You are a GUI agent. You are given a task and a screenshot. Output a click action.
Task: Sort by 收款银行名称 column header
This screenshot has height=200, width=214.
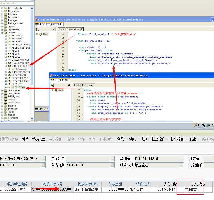tap(88, 184)
